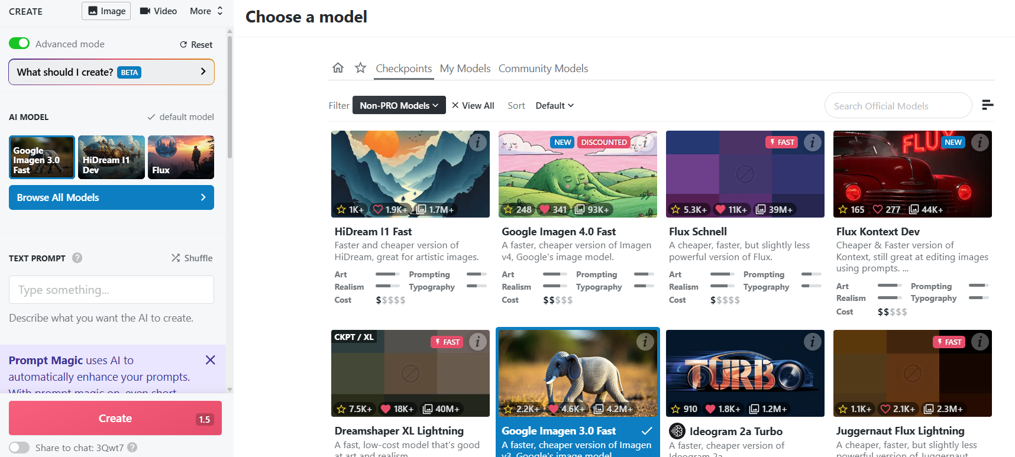The image size is (1015, 457).
Task: Select the Image create tab
Action: tap(106, 11)
